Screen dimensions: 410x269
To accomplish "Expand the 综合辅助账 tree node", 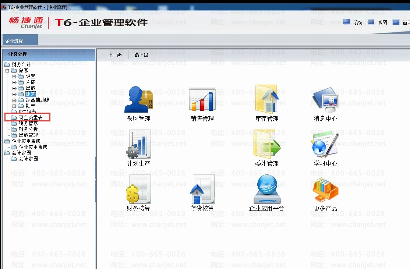I will [14, 100].
